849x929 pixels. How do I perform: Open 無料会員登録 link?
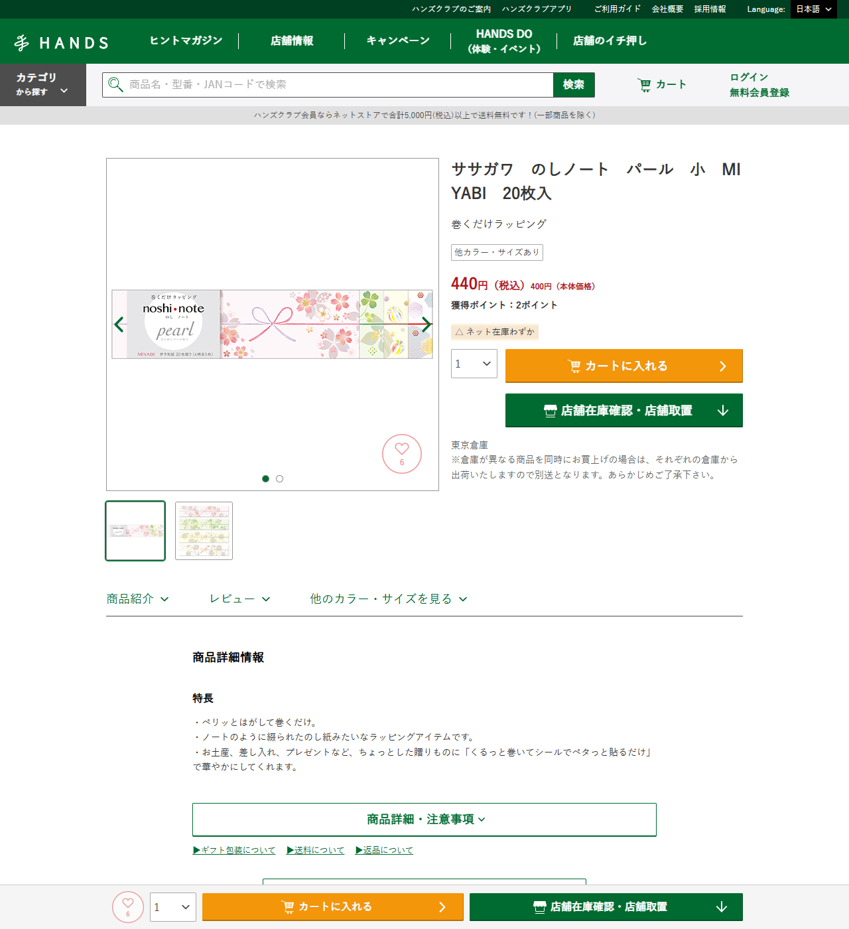tap(759, 93)
